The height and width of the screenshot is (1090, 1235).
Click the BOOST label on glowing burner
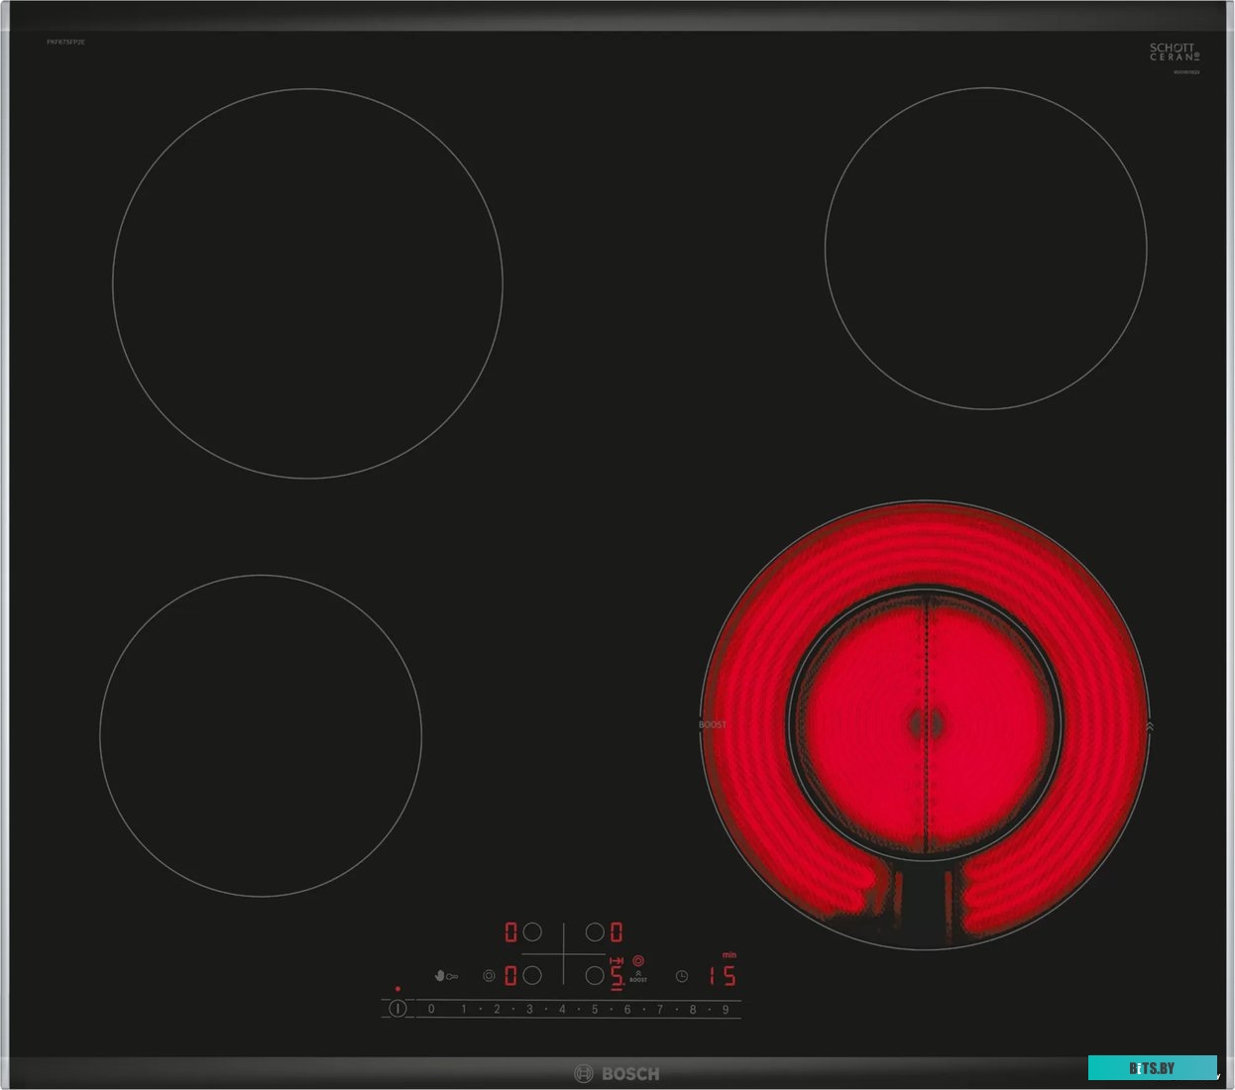coord(712,725)
